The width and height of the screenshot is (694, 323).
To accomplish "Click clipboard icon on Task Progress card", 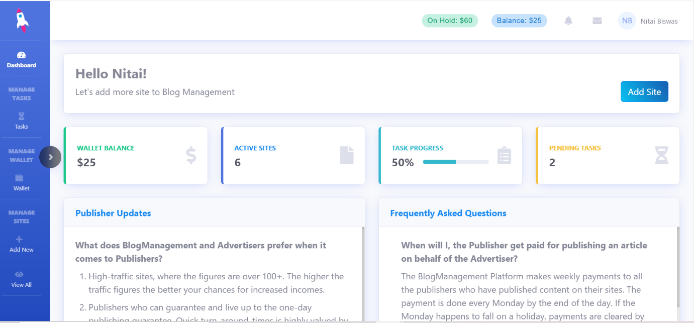I will click(504, 155).
